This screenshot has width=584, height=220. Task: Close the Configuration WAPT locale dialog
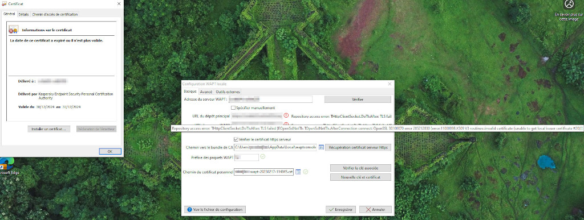click(x=390, y=84)
